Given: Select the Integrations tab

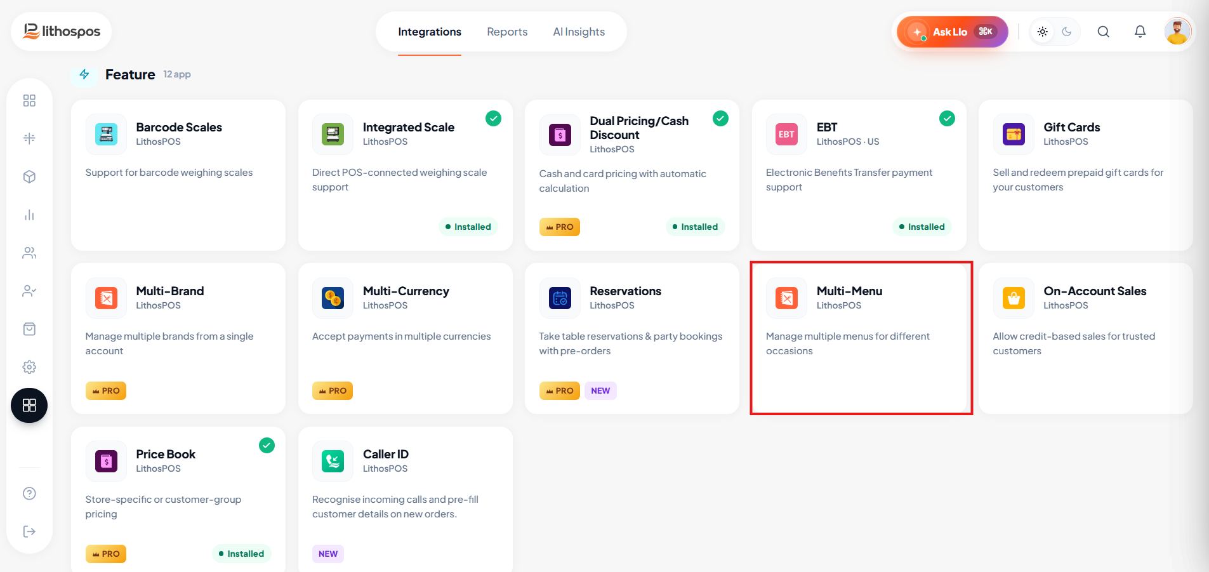Looking at the screenshot, I should click(x=430, y=32).
